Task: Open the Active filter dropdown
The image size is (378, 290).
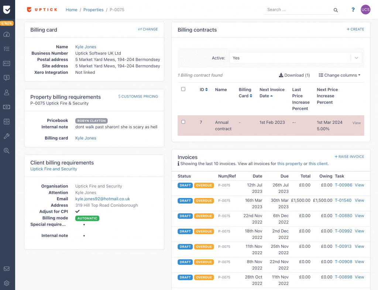Action: point(294,58)
